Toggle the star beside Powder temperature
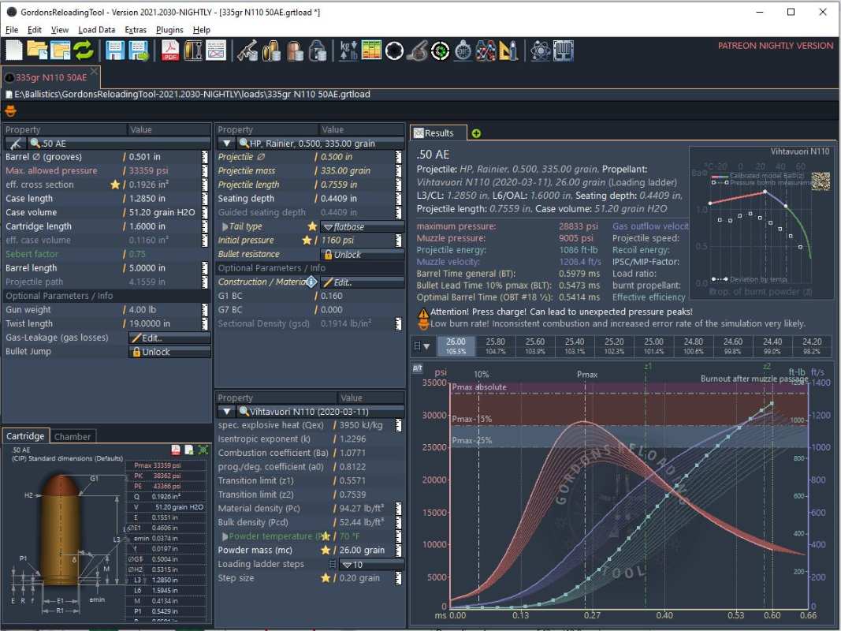The width and height of the screenshot is (841, 631). coord(325,536)
